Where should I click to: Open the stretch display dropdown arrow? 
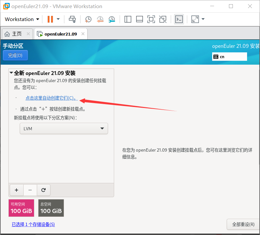(203, 19)
